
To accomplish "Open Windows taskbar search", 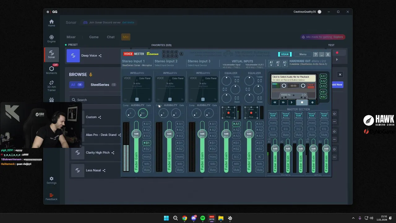I will coord(175,218).
